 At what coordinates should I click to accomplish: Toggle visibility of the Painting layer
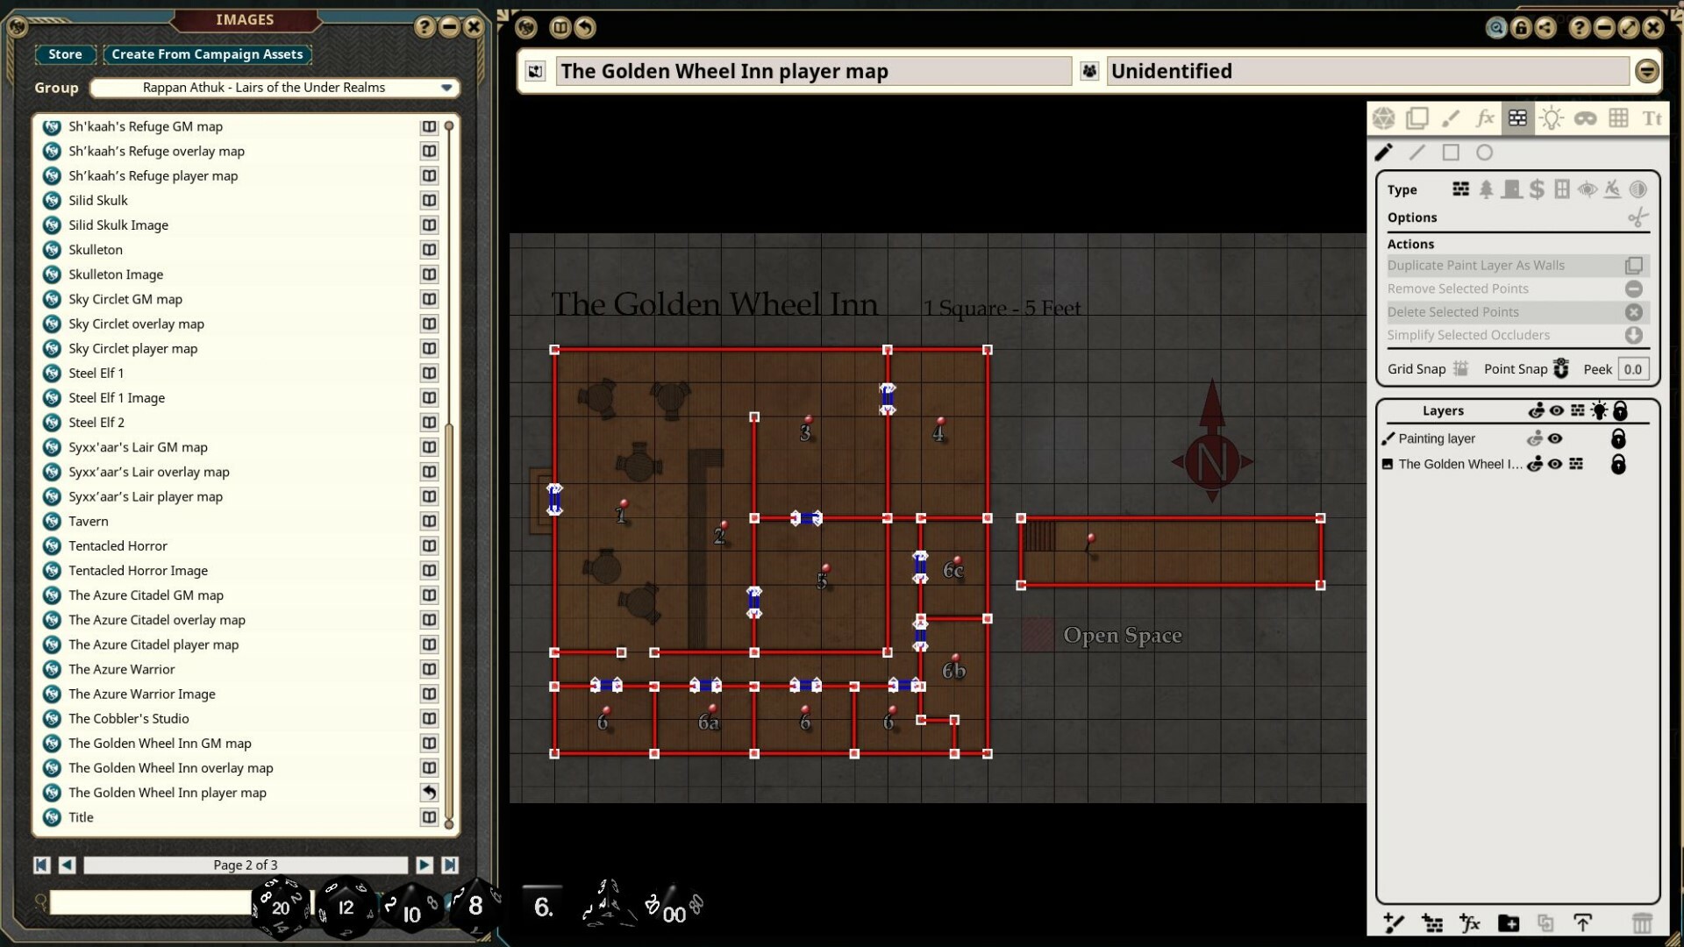point(1556,438)
